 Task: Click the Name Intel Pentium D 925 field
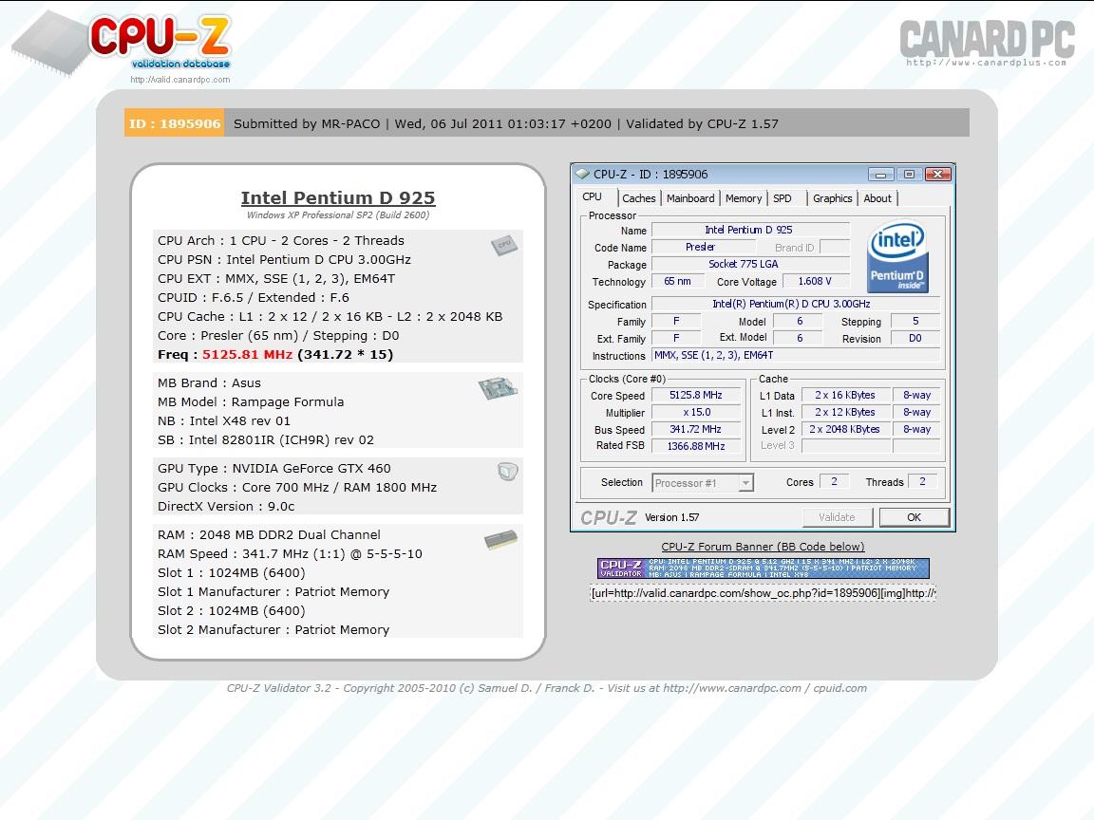(x=750, y=230)
